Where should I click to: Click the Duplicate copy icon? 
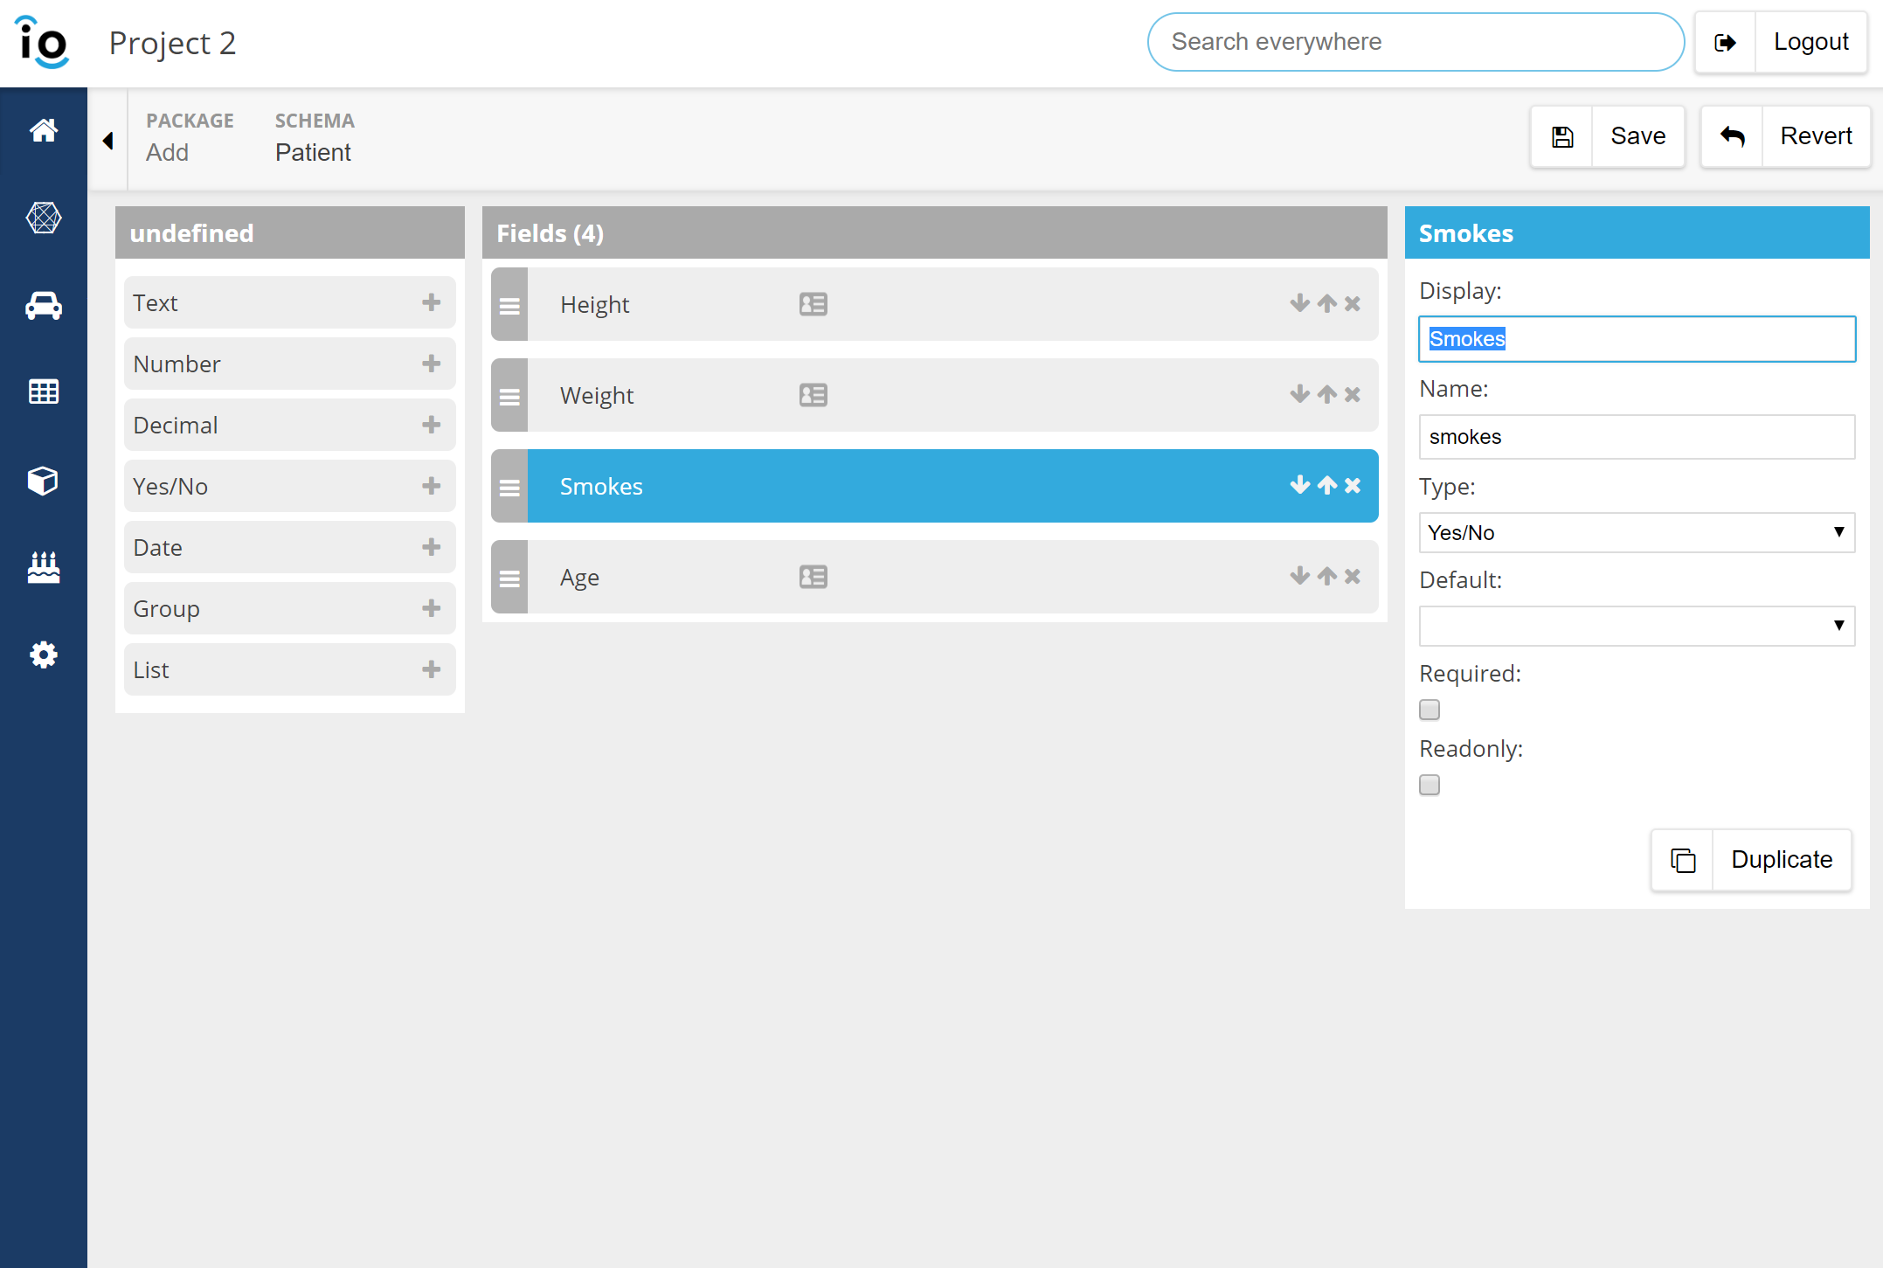point(1683,860)
